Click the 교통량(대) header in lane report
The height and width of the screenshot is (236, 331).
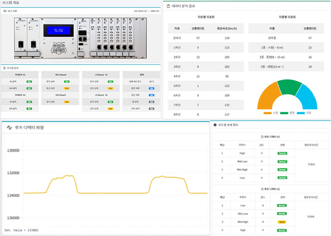[198, 28]
